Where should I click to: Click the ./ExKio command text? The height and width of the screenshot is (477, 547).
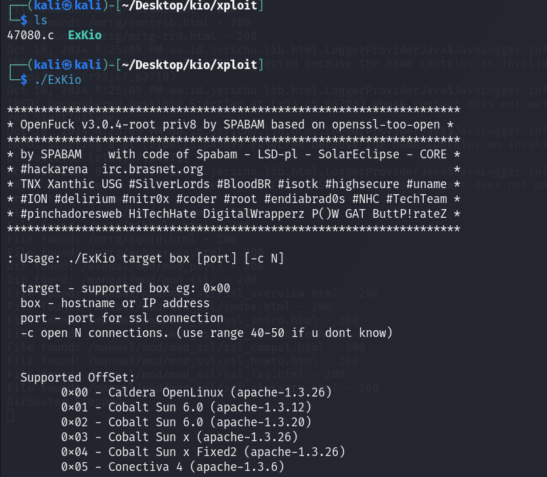tap(58, 80)
